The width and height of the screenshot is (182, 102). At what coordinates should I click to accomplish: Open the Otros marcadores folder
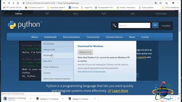(170, 8)
